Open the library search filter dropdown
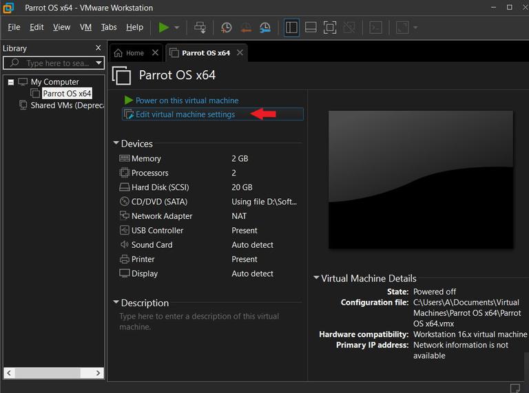 click(x=98, y=63)
